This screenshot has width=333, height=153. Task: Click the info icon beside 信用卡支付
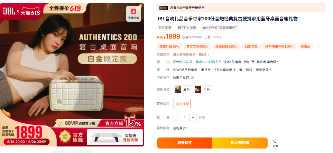(x=192, y=78)
